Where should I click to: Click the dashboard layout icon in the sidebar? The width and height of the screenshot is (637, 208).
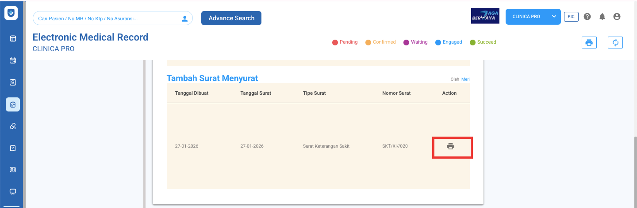[13, 38]
